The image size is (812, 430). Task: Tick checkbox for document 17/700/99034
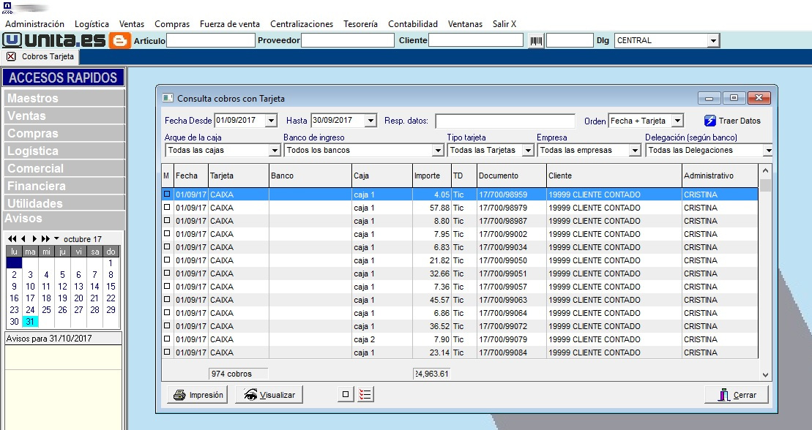(x=167, y=247)
